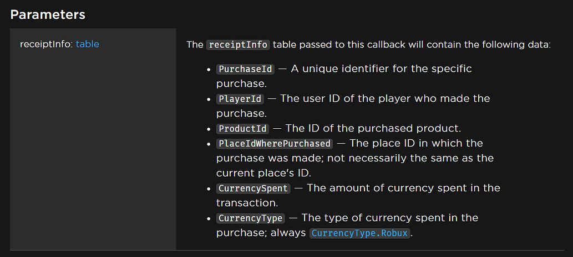Select the PlaceIdWherePurchased code label
This screenshot has height=257, width=573.
275,144
